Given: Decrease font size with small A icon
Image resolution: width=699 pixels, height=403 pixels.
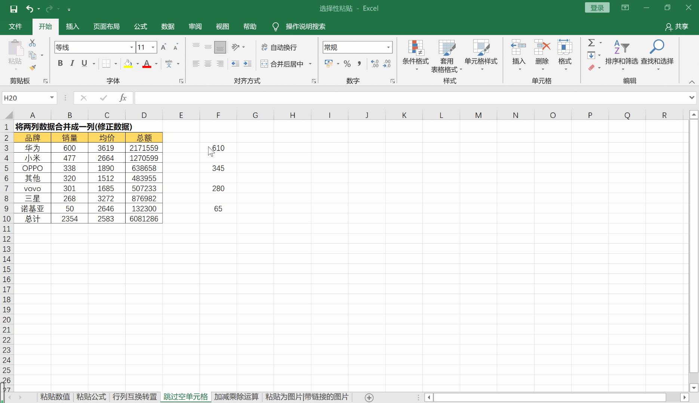Looking at the screenshot, I should point(176,47).
